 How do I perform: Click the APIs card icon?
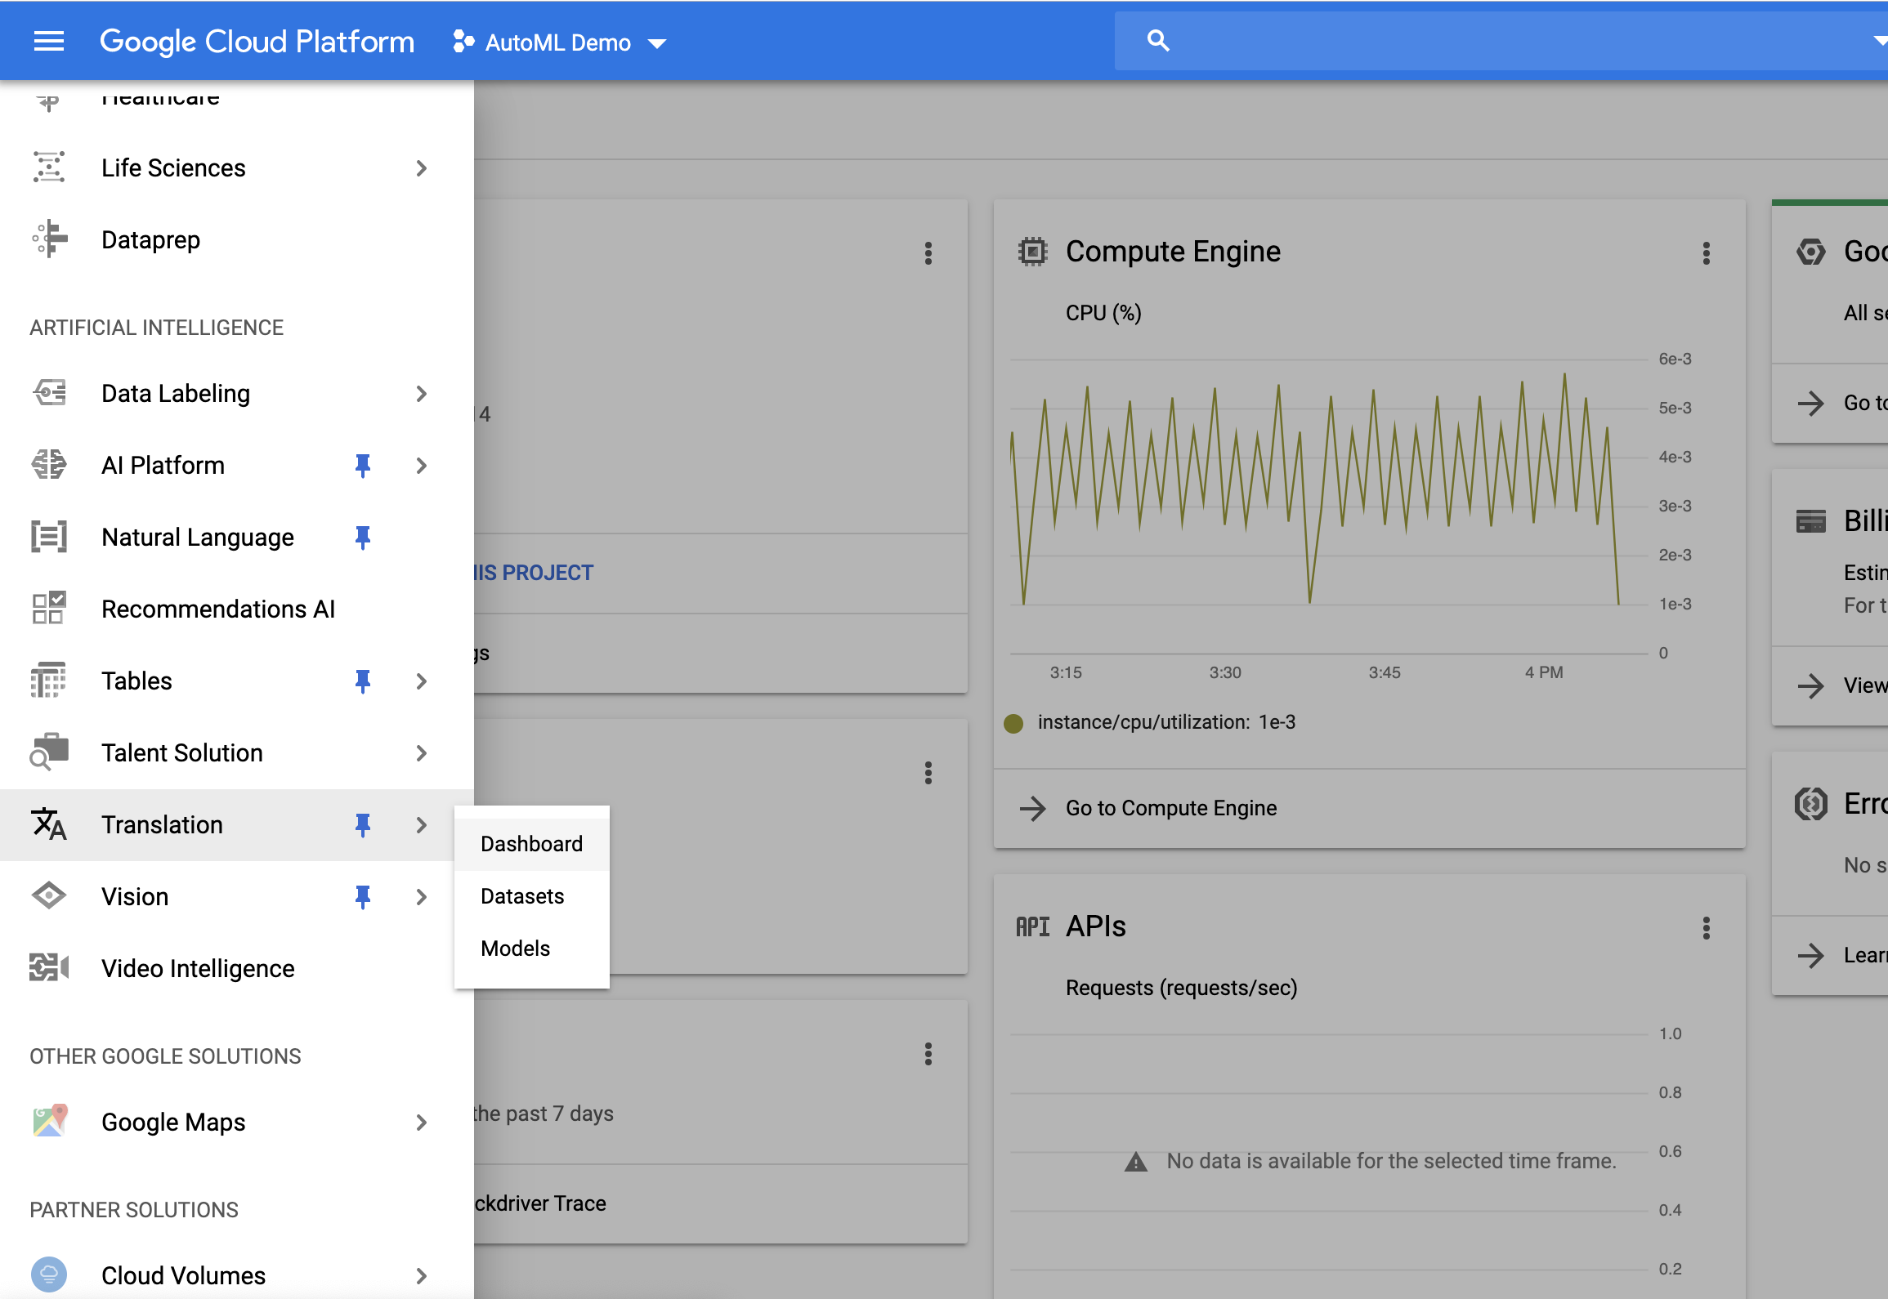pos(1032,926)
